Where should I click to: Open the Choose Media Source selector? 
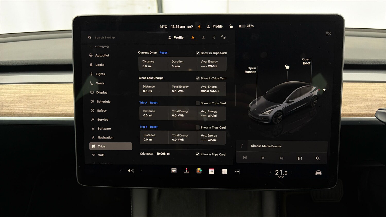pos(266,146)
